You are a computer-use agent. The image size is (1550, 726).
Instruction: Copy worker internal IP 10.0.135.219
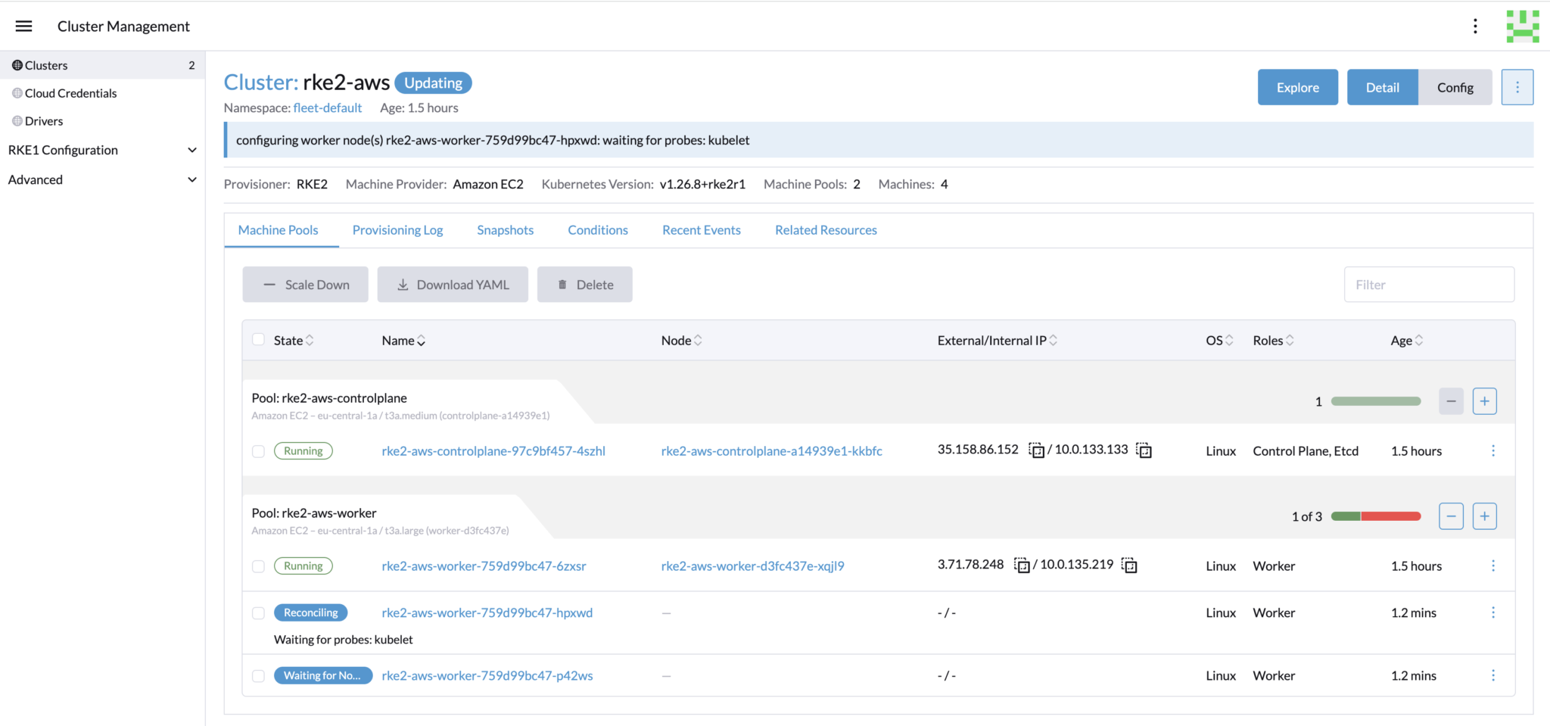tap(1129, 566)
